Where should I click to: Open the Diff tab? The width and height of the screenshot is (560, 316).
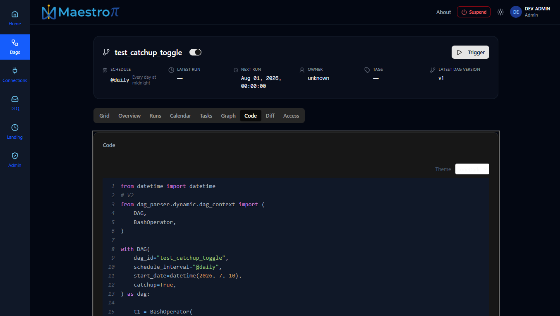tap(270, 116)
